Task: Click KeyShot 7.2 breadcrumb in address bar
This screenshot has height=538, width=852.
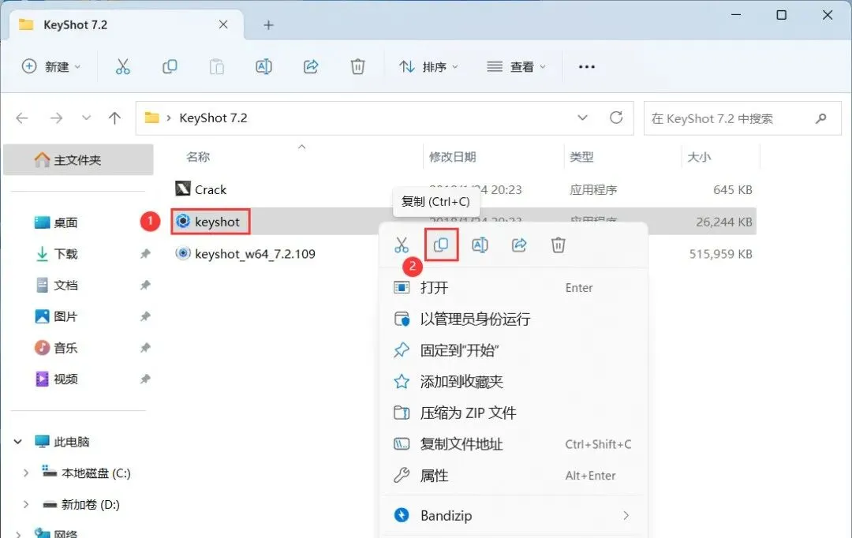Action: point(213,118)
